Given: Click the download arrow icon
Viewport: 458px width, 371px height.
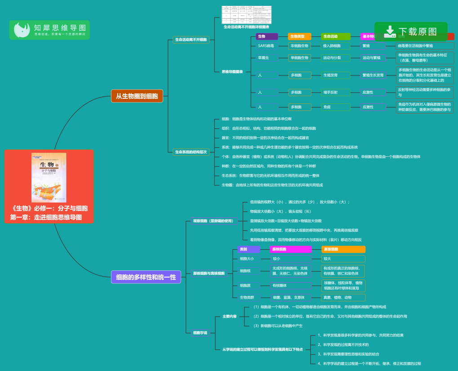Looking at the screenshot, I should (389, 31).
